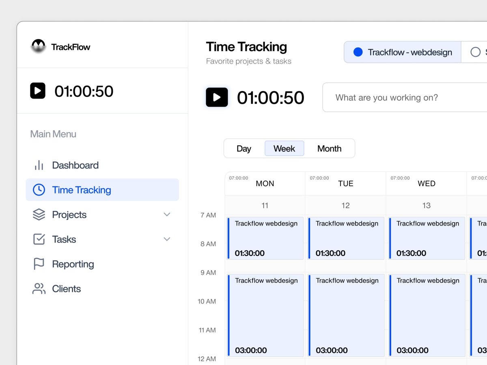Select the Trackflow - webdesign project option
Viewport: 487px width, 365px height.
403,52
